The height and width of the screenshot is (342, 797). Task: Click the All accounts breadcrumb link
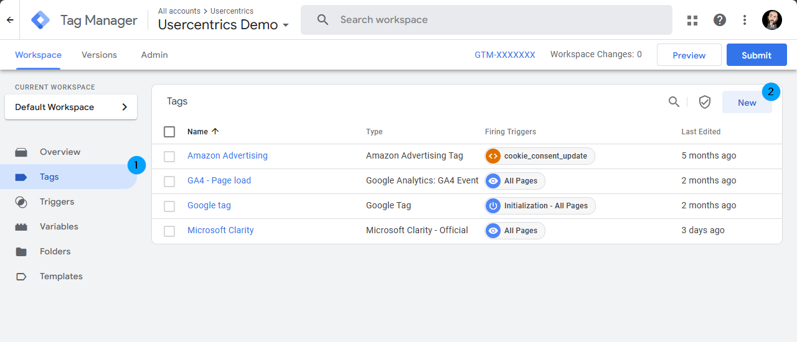(x=179, y=11)
